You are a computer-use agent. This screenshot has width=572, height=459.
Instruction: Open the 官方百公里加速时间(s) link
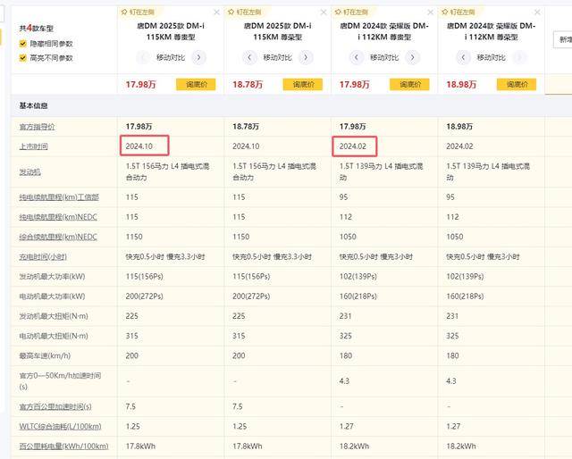click(x=55, y=406)
